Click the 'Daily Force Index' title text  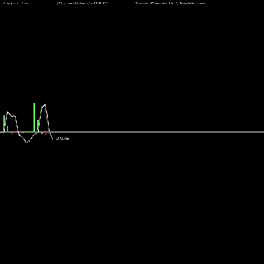(16, 3)
